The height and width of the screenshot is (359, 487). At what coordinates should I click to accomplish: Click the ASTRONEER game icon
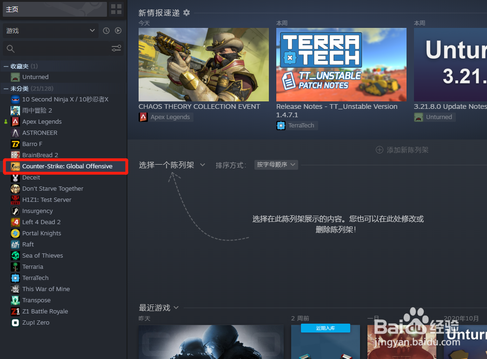[x=15, y=133]
